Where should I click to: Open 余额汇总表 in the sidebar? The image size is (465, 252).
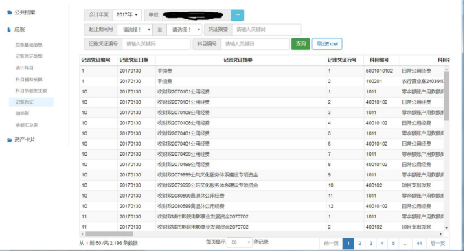pos(27,125)
